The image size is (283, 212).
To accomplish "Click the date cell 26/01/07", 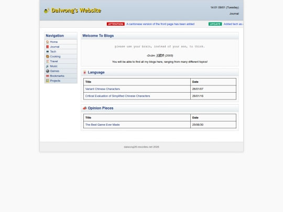I will point(213,89).
